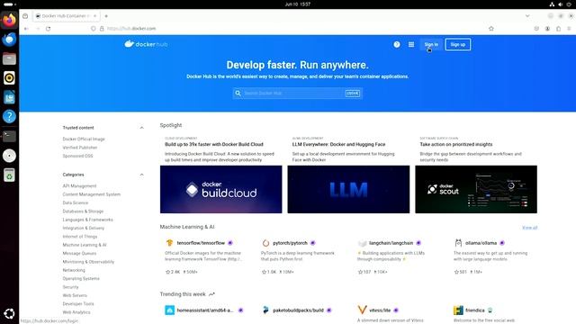Viewport: 576px width, 324px height.
Task: Open LibreOffice Writer from the dock
Action: coord(9,97)
